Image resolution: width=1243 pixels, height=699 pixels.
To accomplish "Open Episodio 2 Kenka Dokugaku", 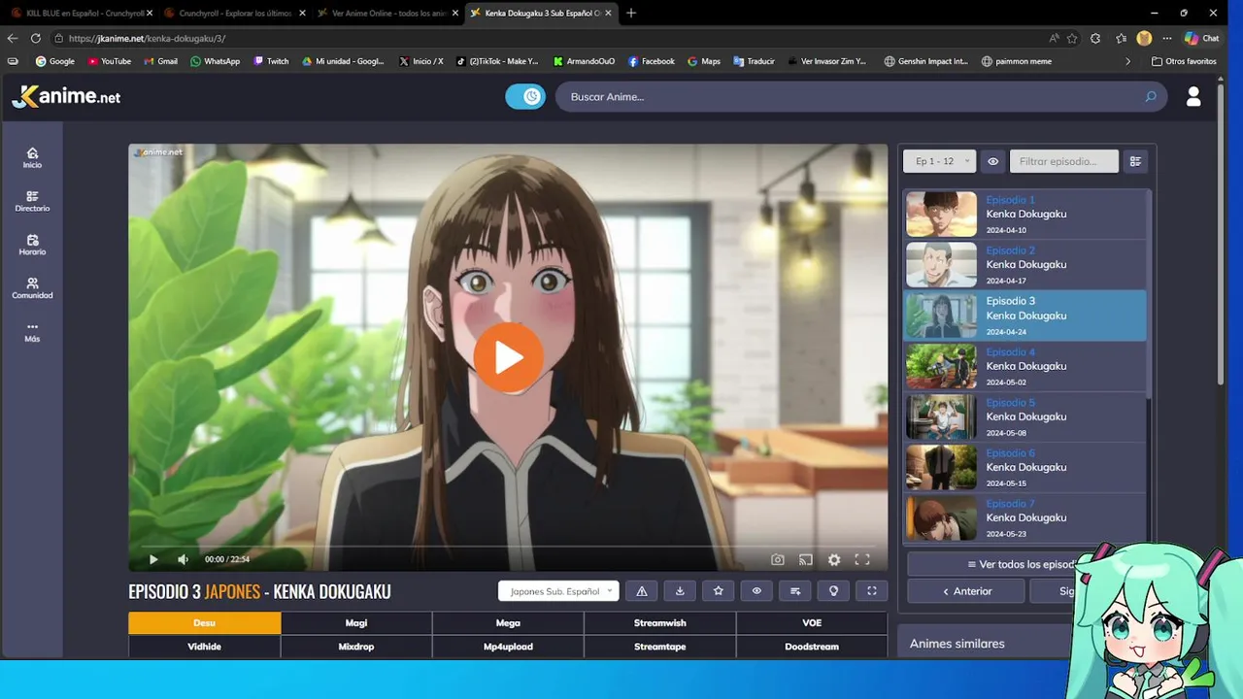I will [x=1025, y=264].
